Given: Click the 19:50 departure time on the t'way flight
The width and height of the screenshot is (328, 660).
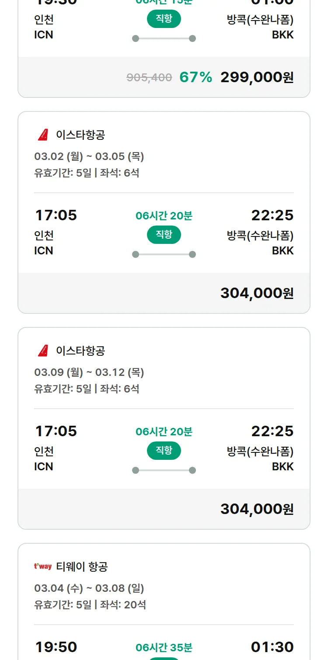Looking at the screenshot, I should (56, 647).
